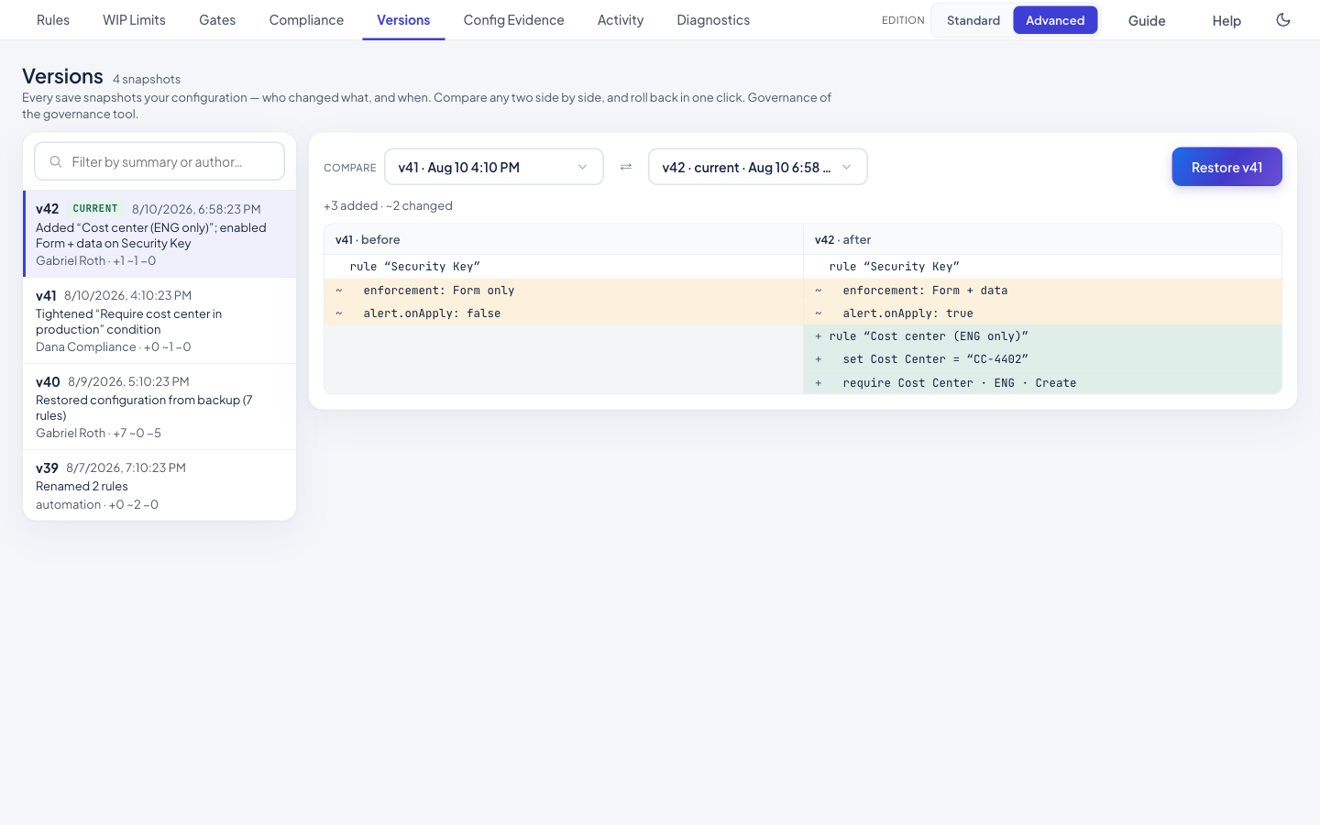
Task: Open the Diagnostics tab
Action: [713, 20]
